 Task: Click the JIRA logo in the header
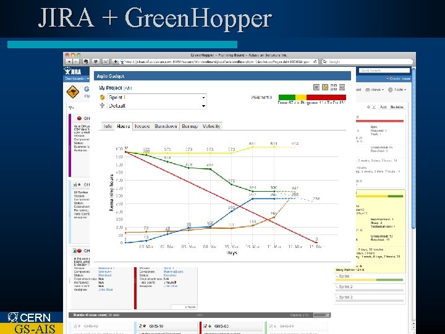[x=73, y=71]
